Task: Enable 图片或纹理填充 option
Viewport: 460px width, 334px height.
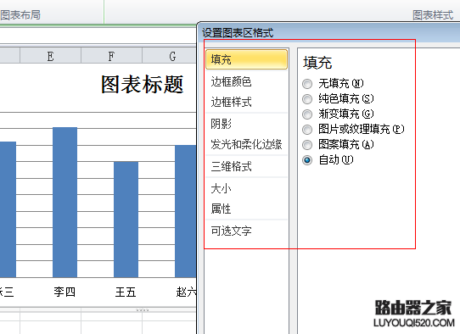Action: coord(307,130)
